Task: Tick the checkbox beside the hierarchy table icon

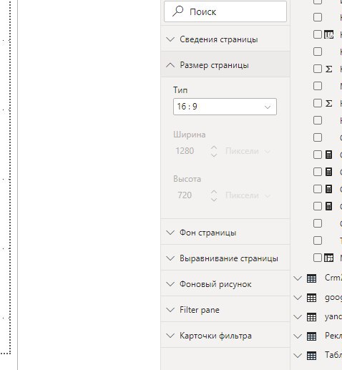Action: [x=318, y=258]
